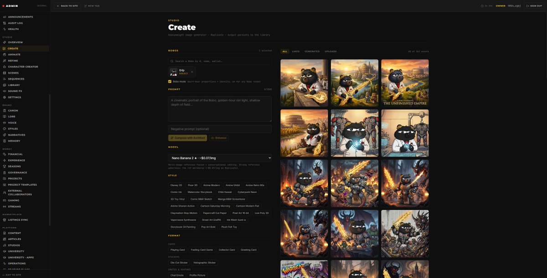Open the Nano Banana 2 model dropdown
Viewport: 547px width, 278px height.
[x=220, y=158]
